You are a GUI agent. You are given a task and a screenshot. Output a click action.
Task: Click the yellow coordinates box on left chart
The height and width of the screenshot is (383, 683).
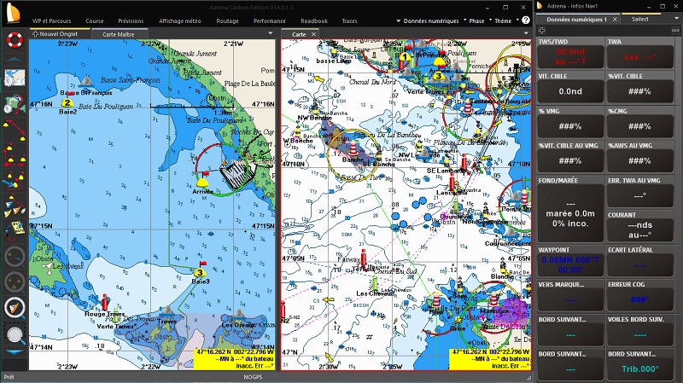[x=234, y=359]
